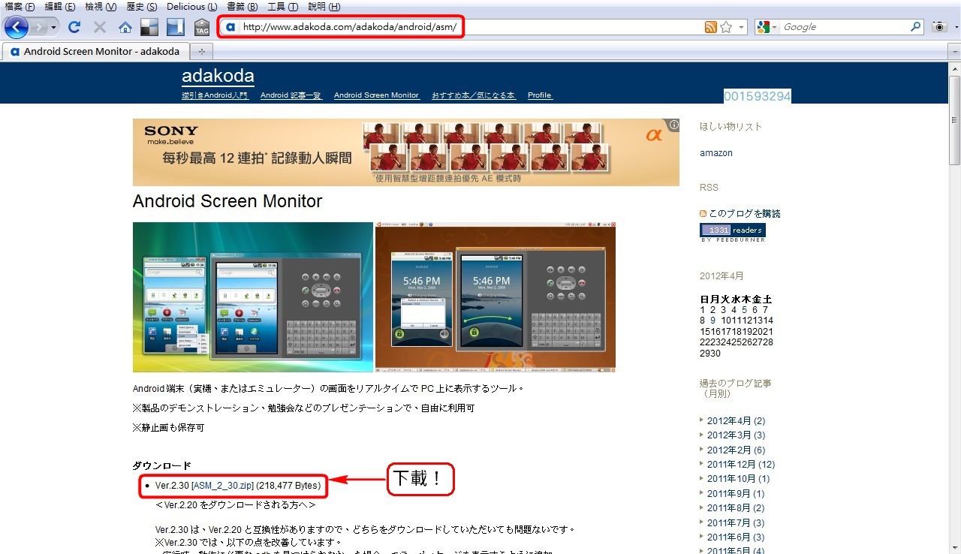Open the 歷史 (S) menu
This screenshot has height=554, width=961.
[142, 7]
